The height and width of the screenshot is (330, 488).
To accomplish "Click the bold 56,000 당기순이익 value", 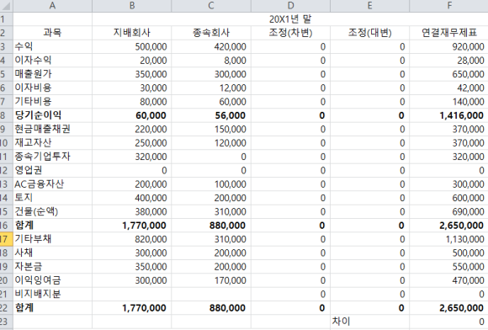I will (x=211, y=115).
